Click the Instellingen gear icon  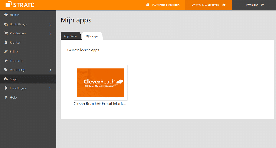(6, 88)
